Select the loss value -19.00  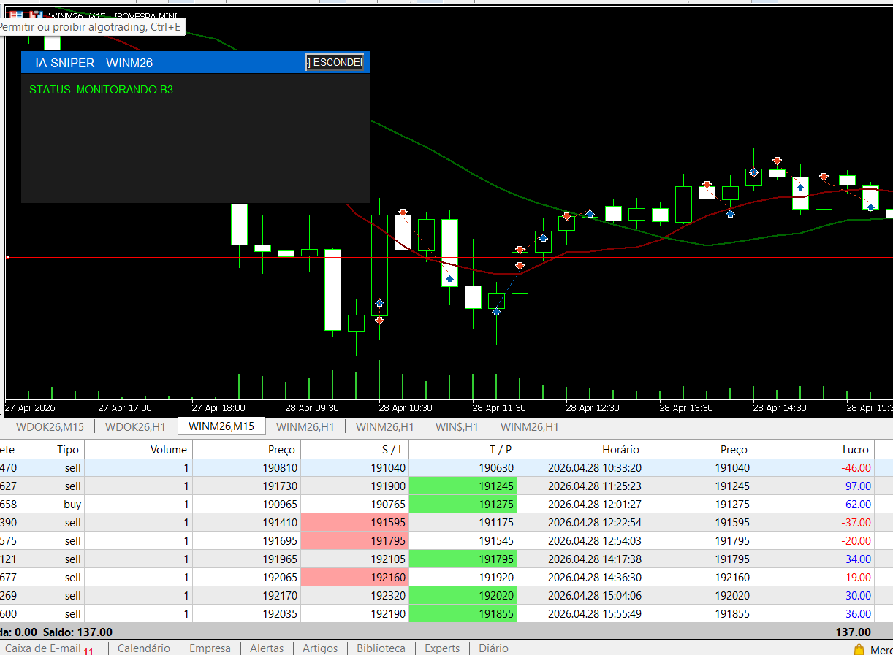coord(855,577)
